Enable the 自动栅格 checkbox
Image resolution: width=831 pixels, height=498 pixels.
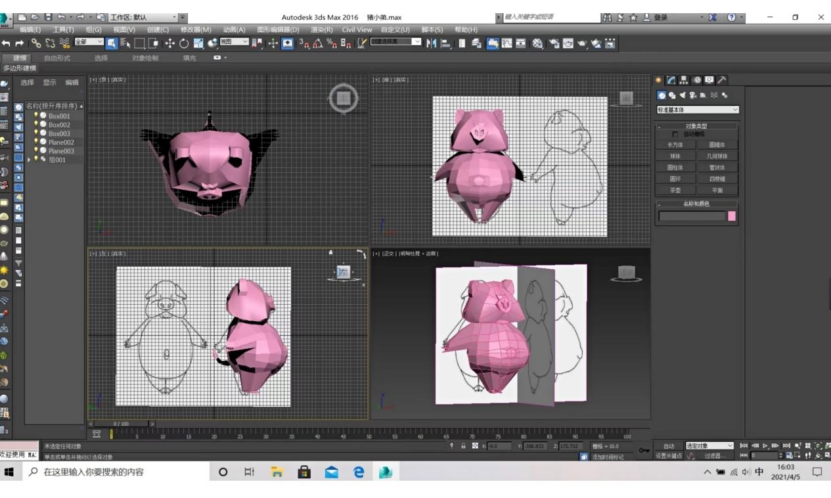(675, 134)
